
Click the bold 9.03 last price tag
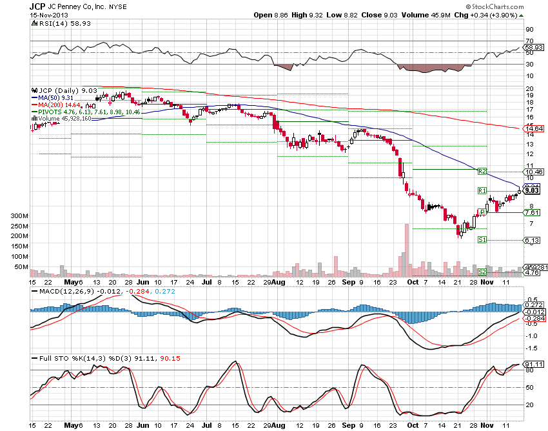532,190
